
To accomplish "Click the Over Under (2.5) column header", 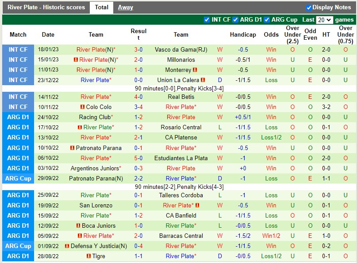I will pyautogui.click(x=292, y=34).
